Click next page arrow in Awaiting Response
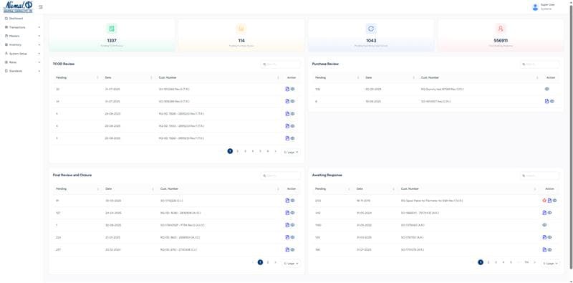This screenshot has height=283, width=573. 534,262
